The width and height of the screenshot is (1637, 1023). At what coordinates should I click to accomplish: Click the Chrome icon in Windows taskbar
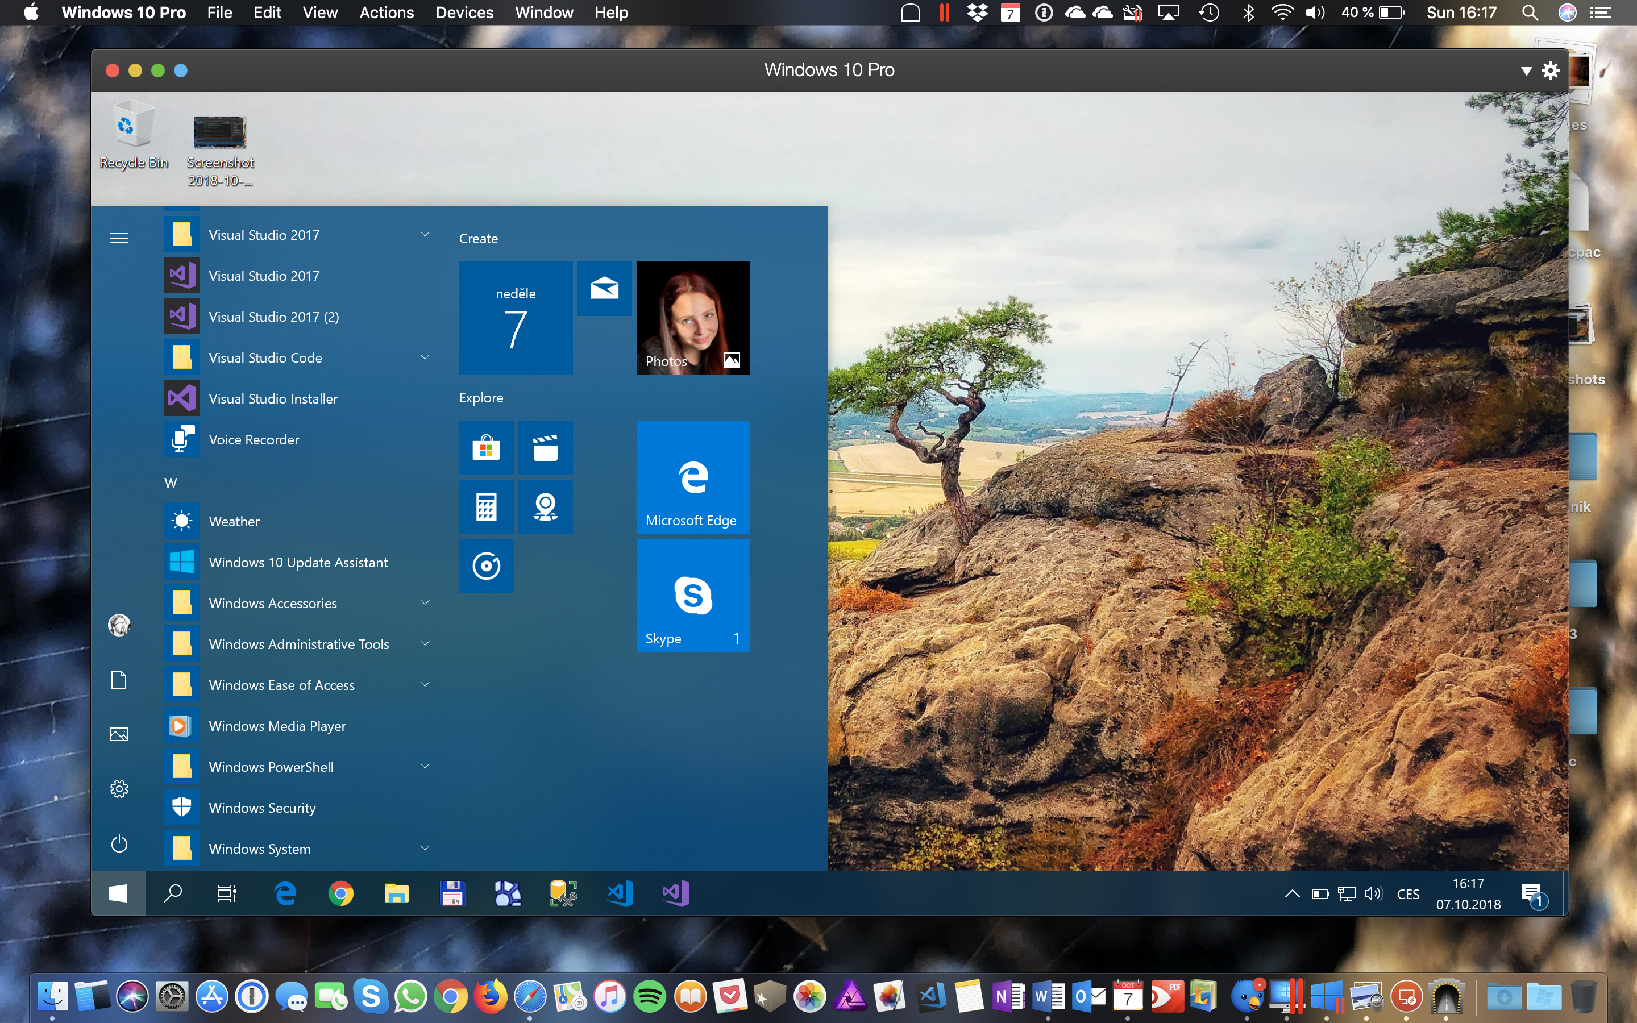[340, 894]
